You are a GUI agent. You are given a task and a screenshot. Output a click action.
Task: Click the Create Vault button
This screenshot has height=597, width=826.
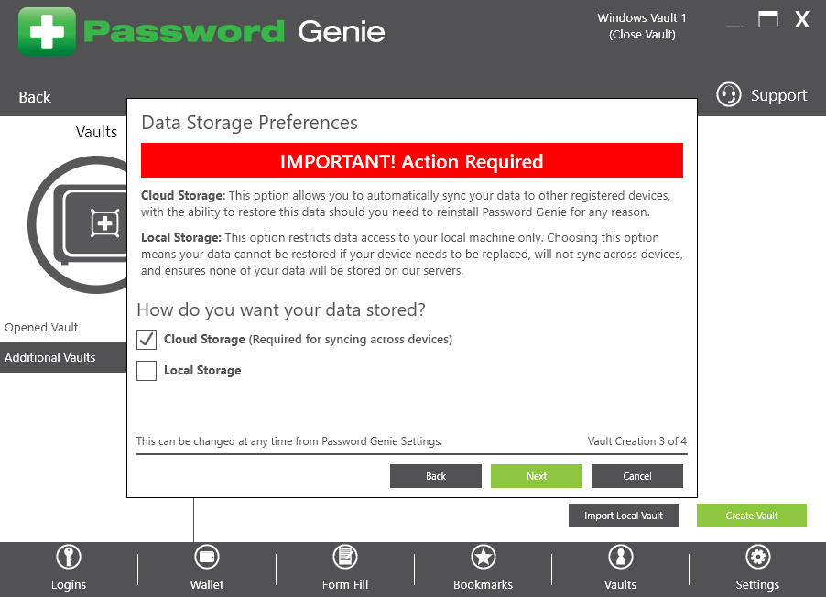tap(751, 516)
